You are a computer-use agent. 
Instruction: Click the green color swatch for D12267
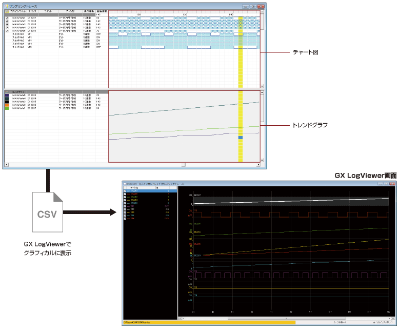click(x=7, y=108)
